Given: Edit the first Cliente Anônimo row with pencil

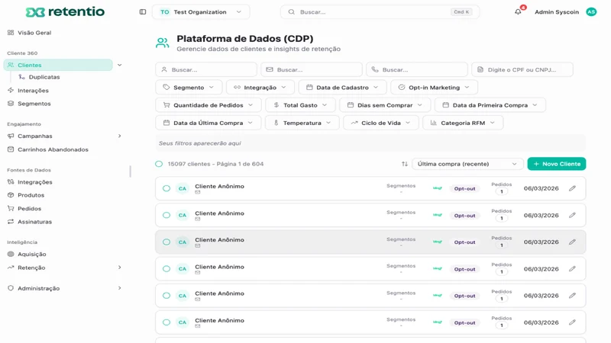Looking at the screenshot, I should (572, 188).
